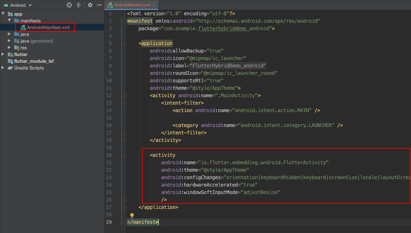The image size is (411, 233).
Task: Click the io.flutter.embedding.android.FlutterActivity value
Action: pos(263,163)
